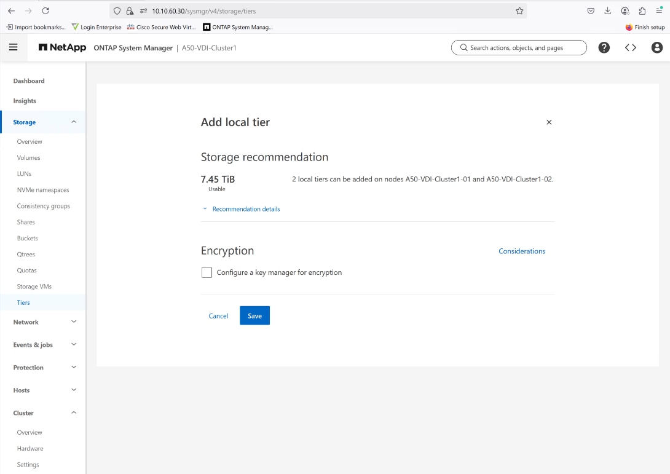Open Login Enterprise bookmark
The image size is (670, 474).
97,27
